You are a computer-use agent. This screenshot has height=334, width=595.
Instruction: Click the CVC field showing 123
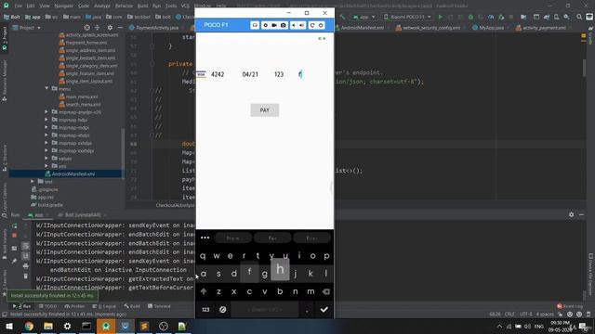tap(279, 74)
